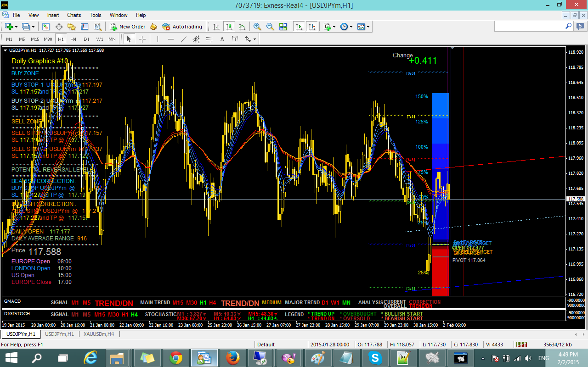Screen dimensions: 588x367
Task: Select the Fibonacci Retracement tool
Action: click(x=209, y=39)
